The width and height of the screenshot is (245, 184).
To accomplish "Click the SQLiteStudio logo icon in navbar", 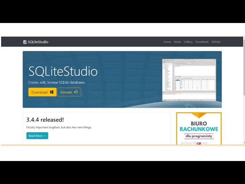I will [24, 42].
